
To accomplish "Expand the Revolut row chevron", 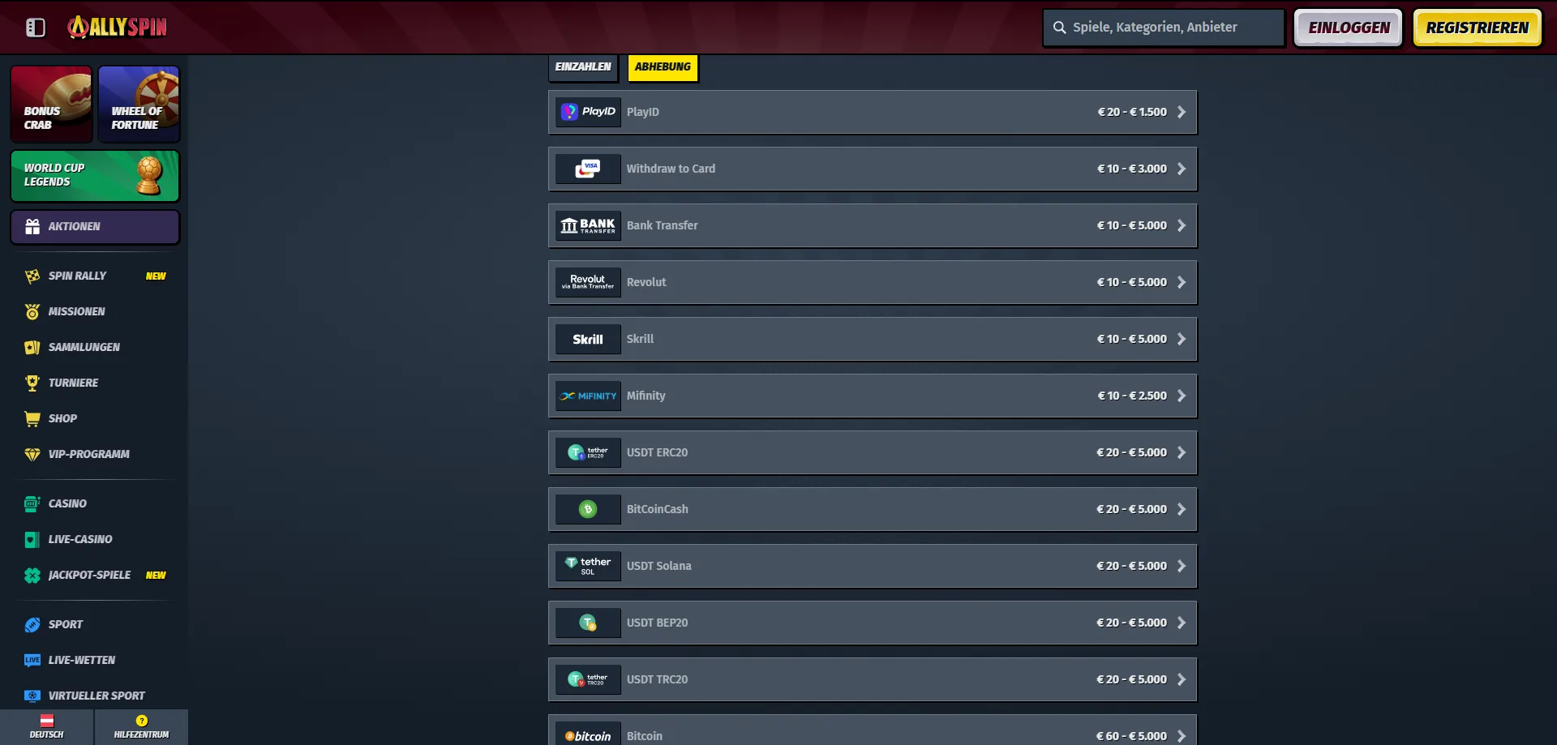I will point(1182,282).
